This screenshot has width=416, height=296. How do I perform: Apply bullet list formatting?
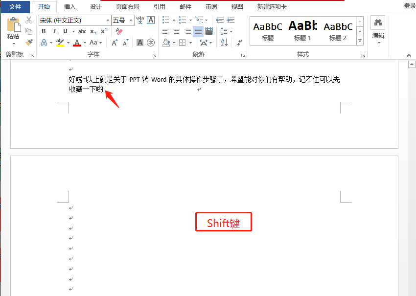coord(166,20)
